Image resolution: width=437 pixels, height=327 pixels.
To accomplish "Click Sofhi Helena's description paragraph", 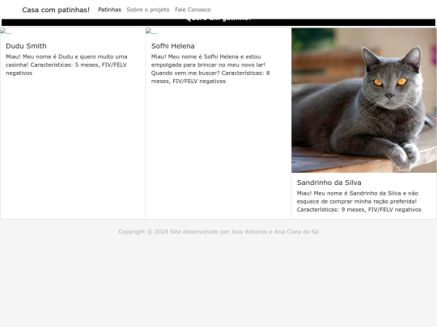I will pos(210,69).
